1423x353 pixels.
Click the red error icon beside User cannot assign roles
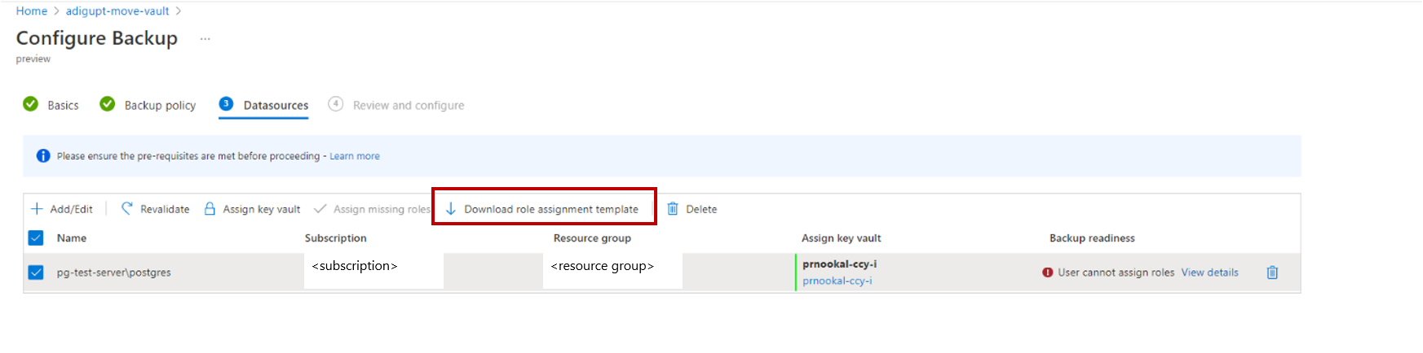pyautogui.click(x=1047, y=272)
